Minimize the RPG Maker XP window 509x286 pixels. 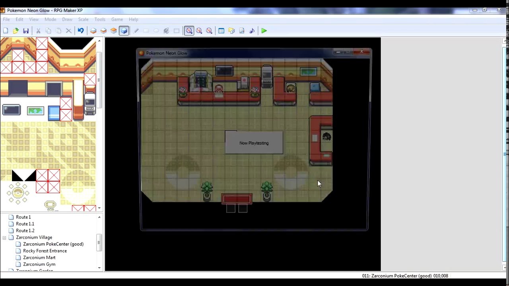[x=475, y=10]
